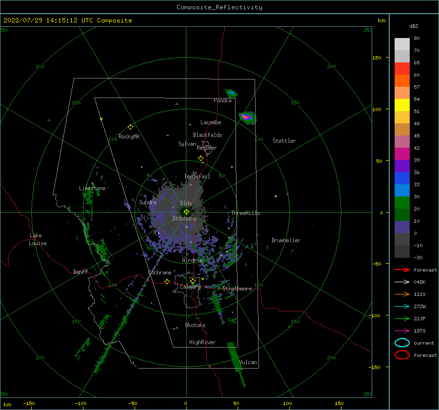Click the Lacombe city label
The image size is (439, 410).
[x=211, y=122]
